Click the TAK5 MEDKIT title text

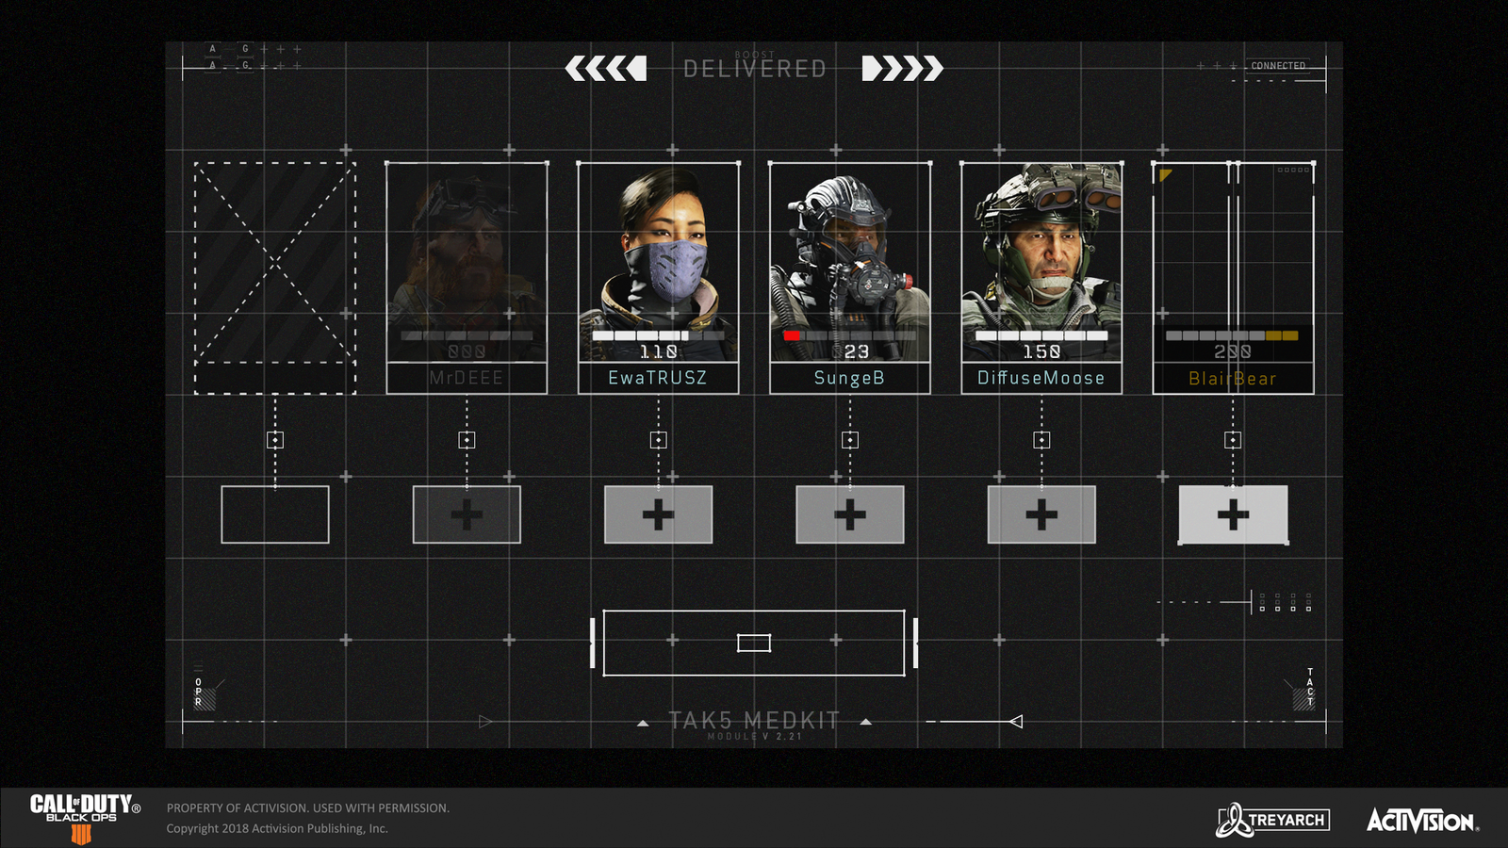tap(754, 721)
